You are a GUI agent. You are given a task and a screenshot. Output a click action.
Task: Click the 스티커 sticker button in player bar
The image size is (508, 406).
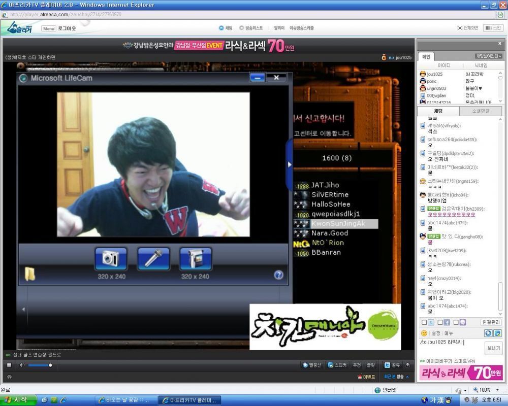(337, 365)
